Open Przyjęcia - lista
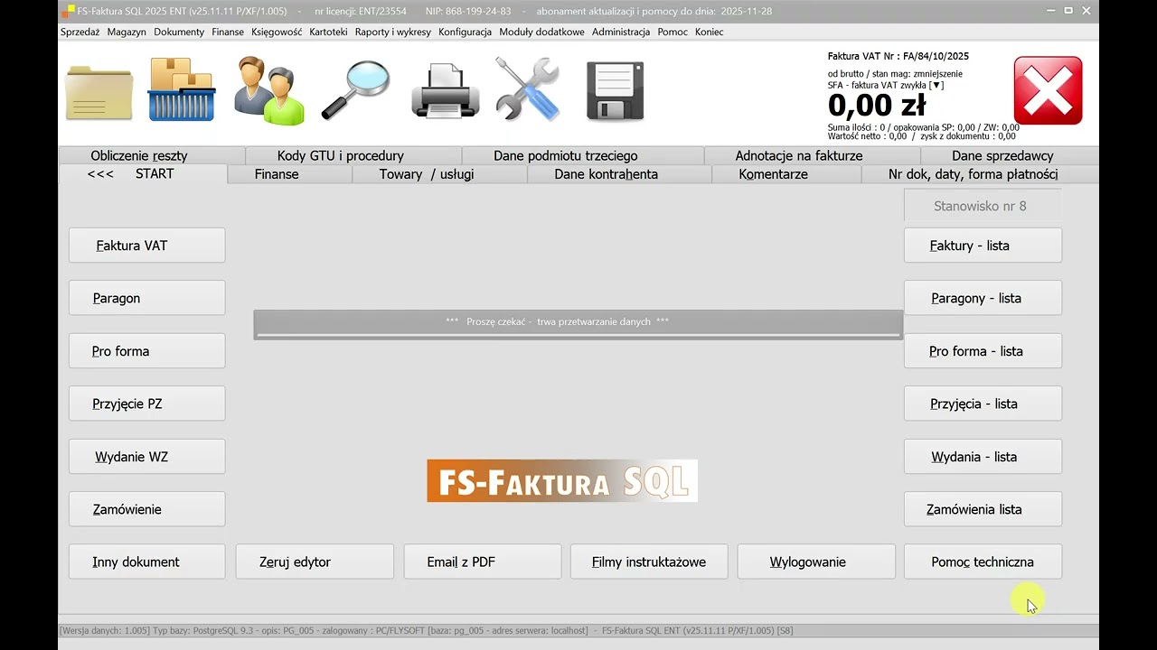 coord(983,404)
